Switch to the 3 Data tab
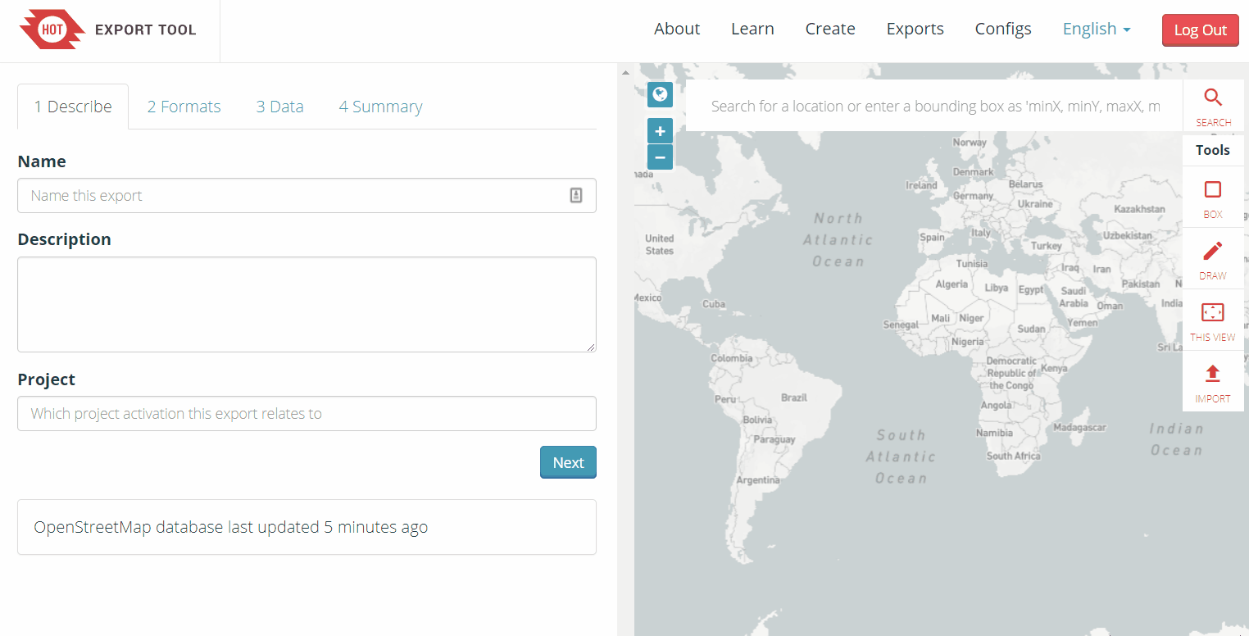Screen dimensions: 1249x636 click(279, 107)
